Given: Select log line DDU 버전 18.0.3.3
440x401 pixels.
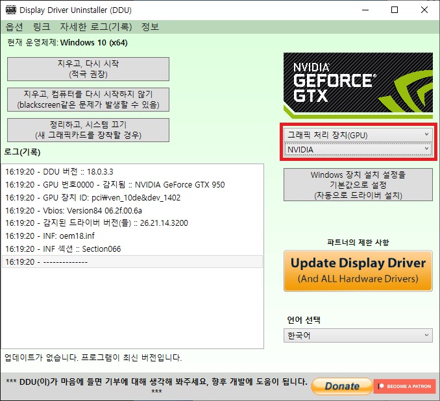Looking at the screenshot, I should pyautogui.click(x=132, y=172).
